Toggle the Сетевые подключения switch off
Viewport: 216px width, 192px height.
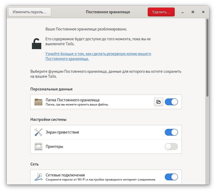tap(171, 177)
